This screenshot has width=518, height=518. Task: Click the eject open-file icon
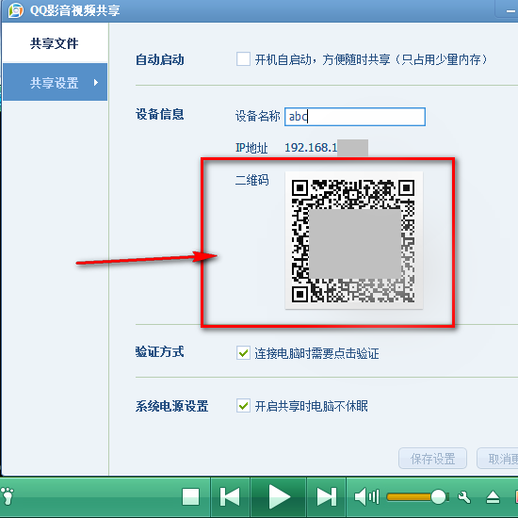coord(493,497)
